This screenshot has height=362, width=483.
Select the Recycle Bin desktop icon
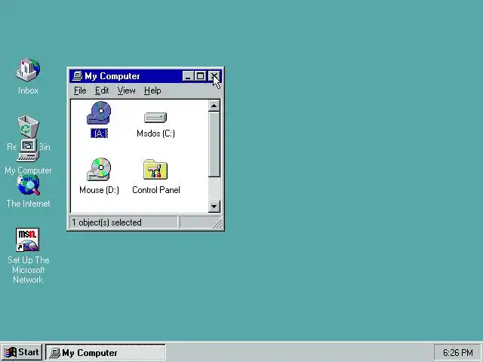pos(28,126)
